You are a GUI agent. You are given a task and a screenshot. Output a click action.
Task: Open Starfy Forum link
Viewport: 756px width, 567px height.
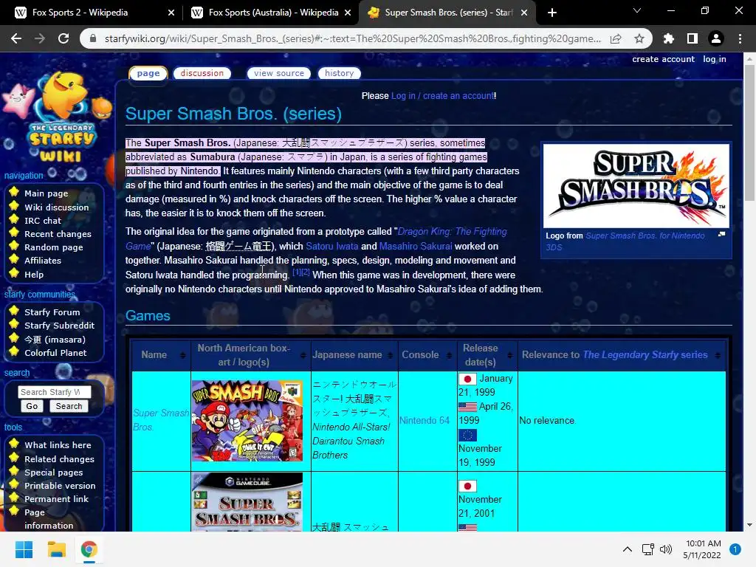point(52,312)
